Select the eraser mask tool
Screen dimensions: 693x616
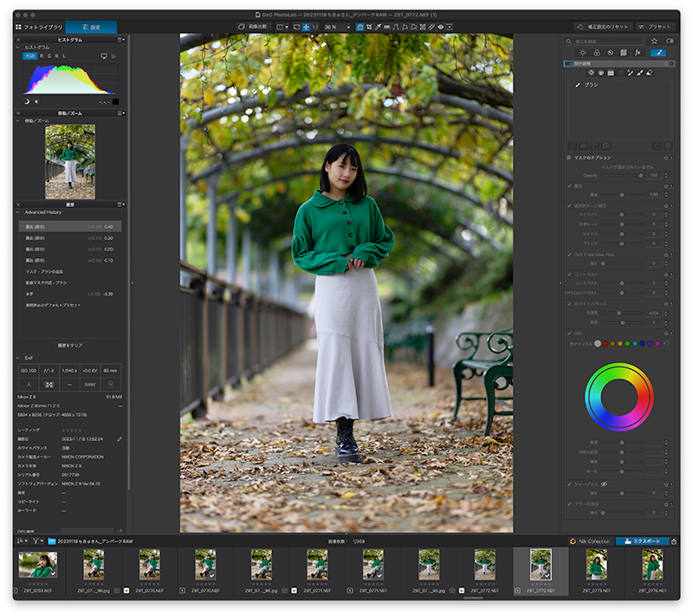649,73
